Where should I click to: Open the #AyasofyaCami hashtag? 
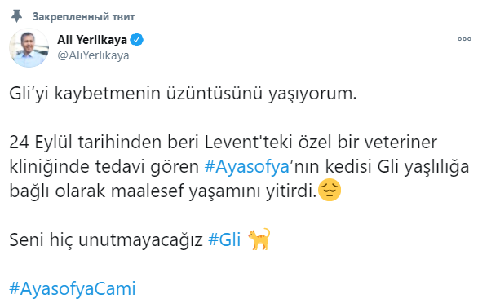(x=73, y=288)
